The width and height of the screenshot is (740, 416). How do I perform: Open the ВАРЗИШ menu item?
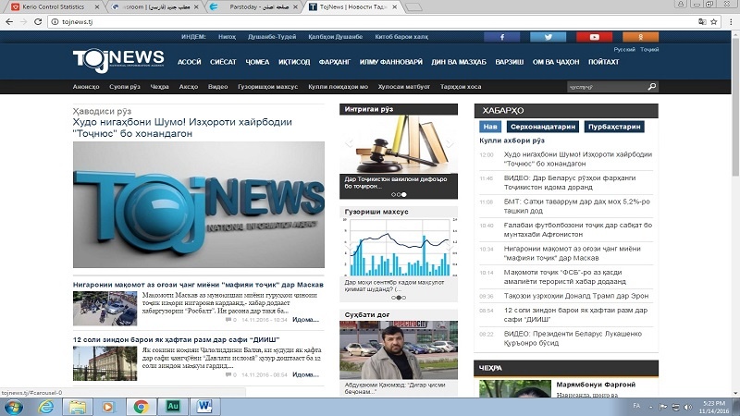510,62
